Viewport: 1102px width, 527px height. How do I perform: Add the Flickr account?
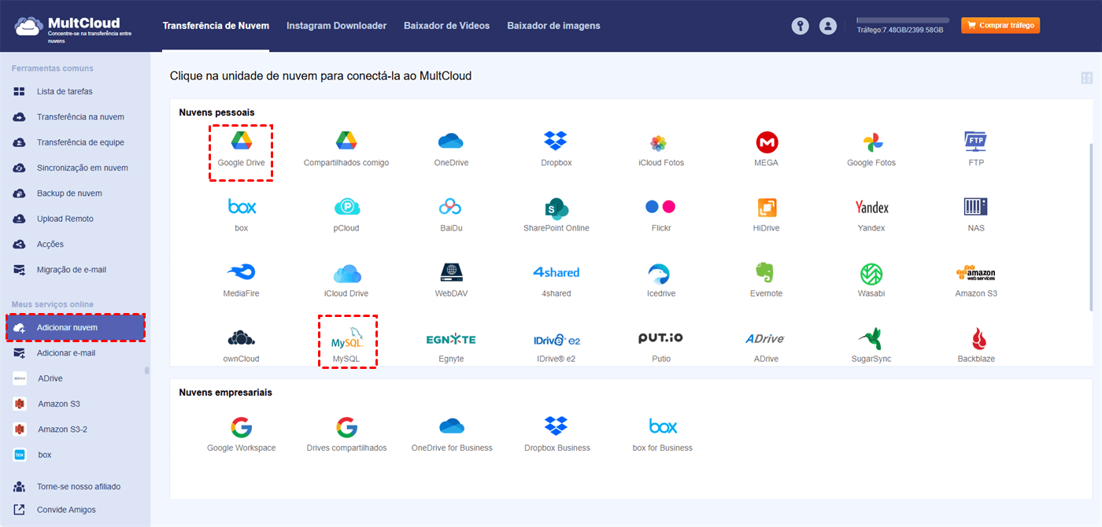660,207
